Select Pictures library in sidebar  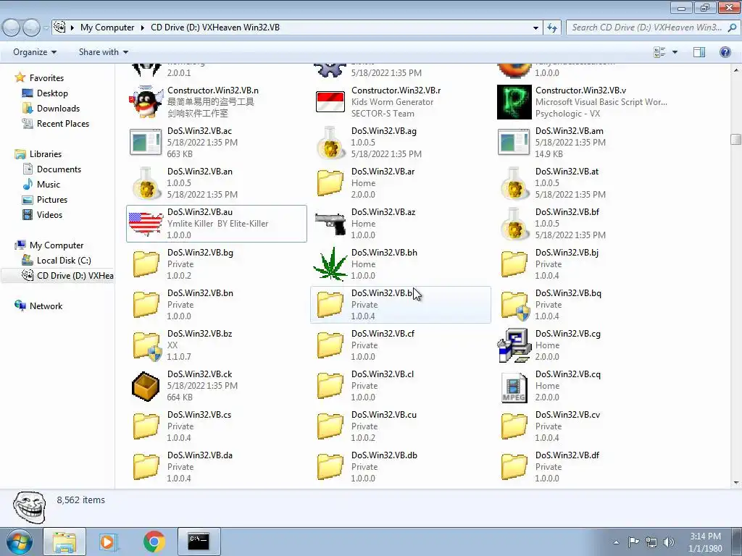pos(52,200)
